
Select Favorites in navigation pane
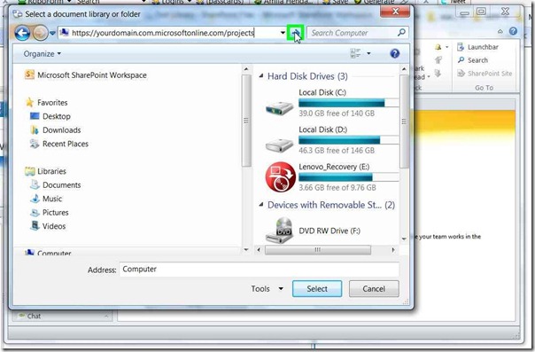coord(47,103)
